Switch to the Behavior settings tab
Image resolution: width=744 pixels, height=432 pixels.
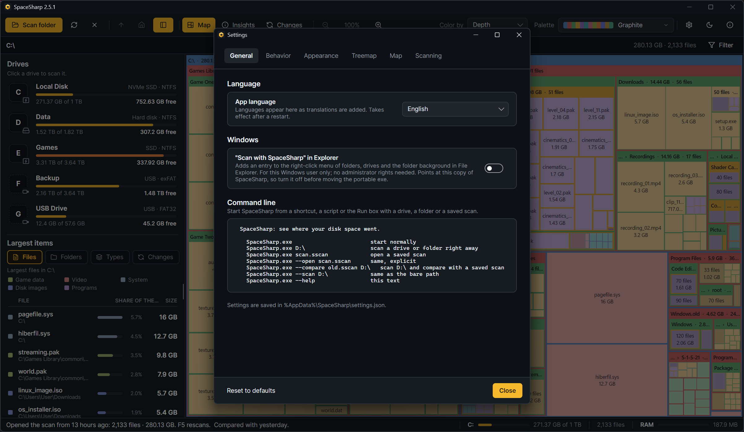pyautogui.click(x=278, y=56)
